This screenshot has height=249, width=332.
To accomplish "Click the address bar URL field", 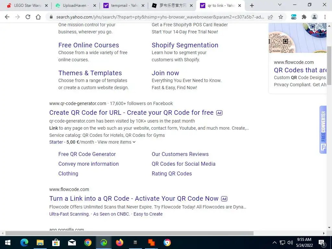I will tap(160, 17).
